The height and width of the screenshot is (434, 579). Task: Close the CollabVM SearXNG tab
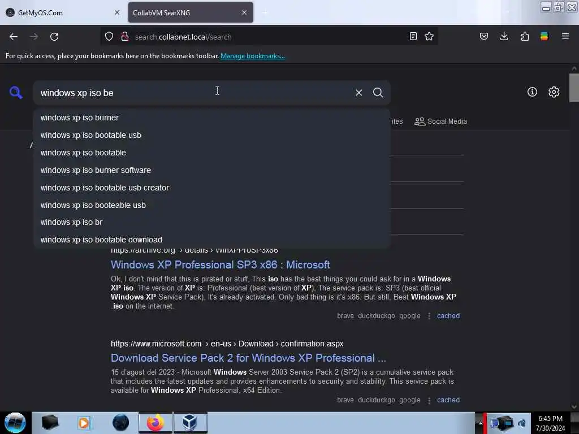tap(244, 12)
